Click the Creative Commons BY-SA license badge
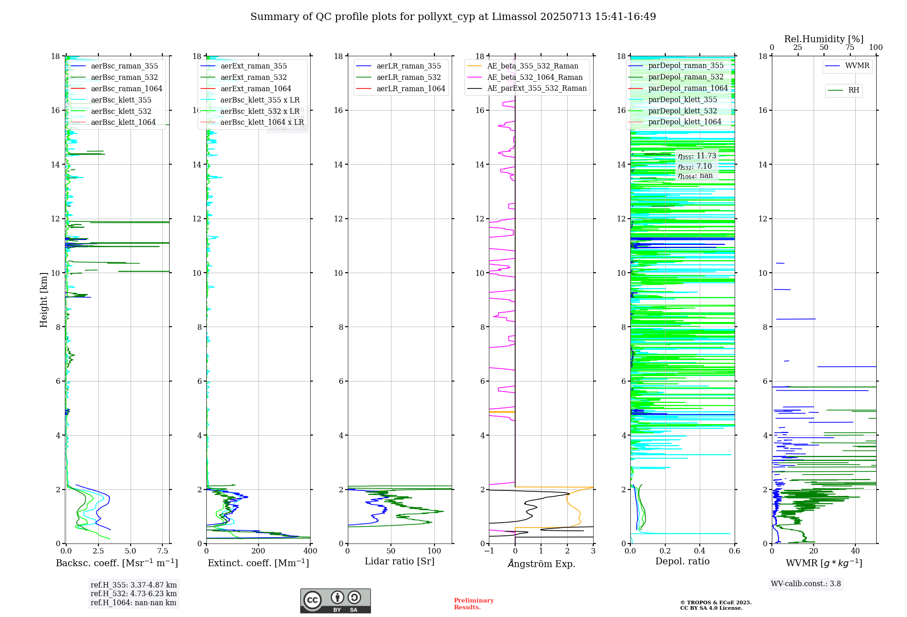The width and height of the screenshot is (907, 617). [x=335, y=601]
